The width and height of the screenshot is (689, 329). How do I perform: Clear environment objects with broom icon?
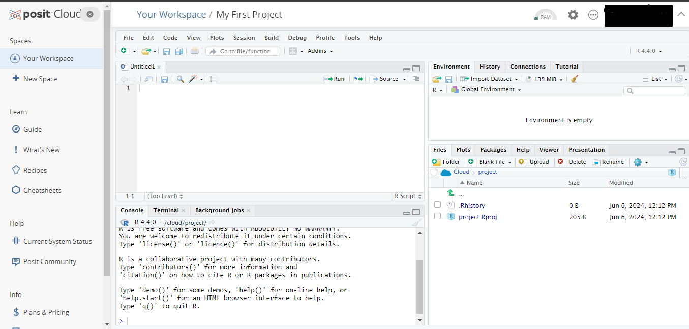[x=575, y=79]
